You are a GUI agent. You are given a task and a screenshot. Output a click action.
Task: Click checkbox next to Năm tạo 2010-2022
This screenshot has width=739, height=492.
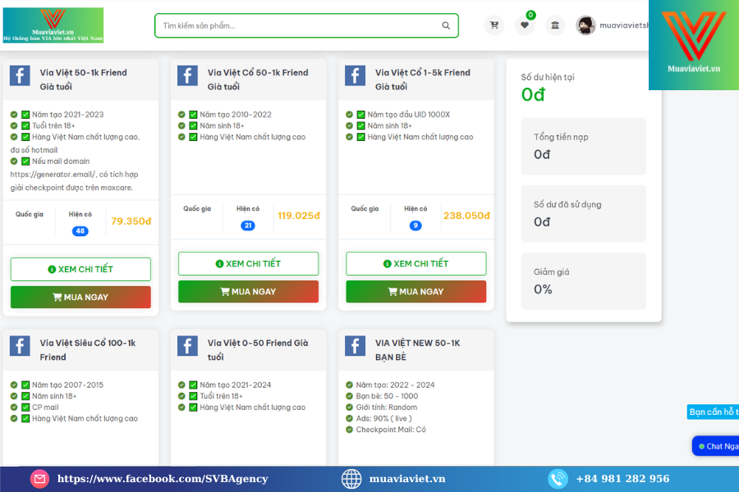(193, 115)
